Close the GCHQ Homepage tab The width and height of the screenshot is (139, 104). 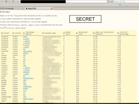(23, 8)
